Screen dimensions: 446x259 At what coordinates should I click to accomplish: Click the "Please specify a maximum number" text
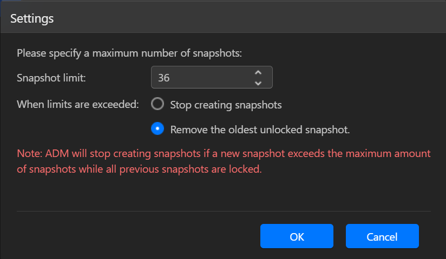(129, 53)
